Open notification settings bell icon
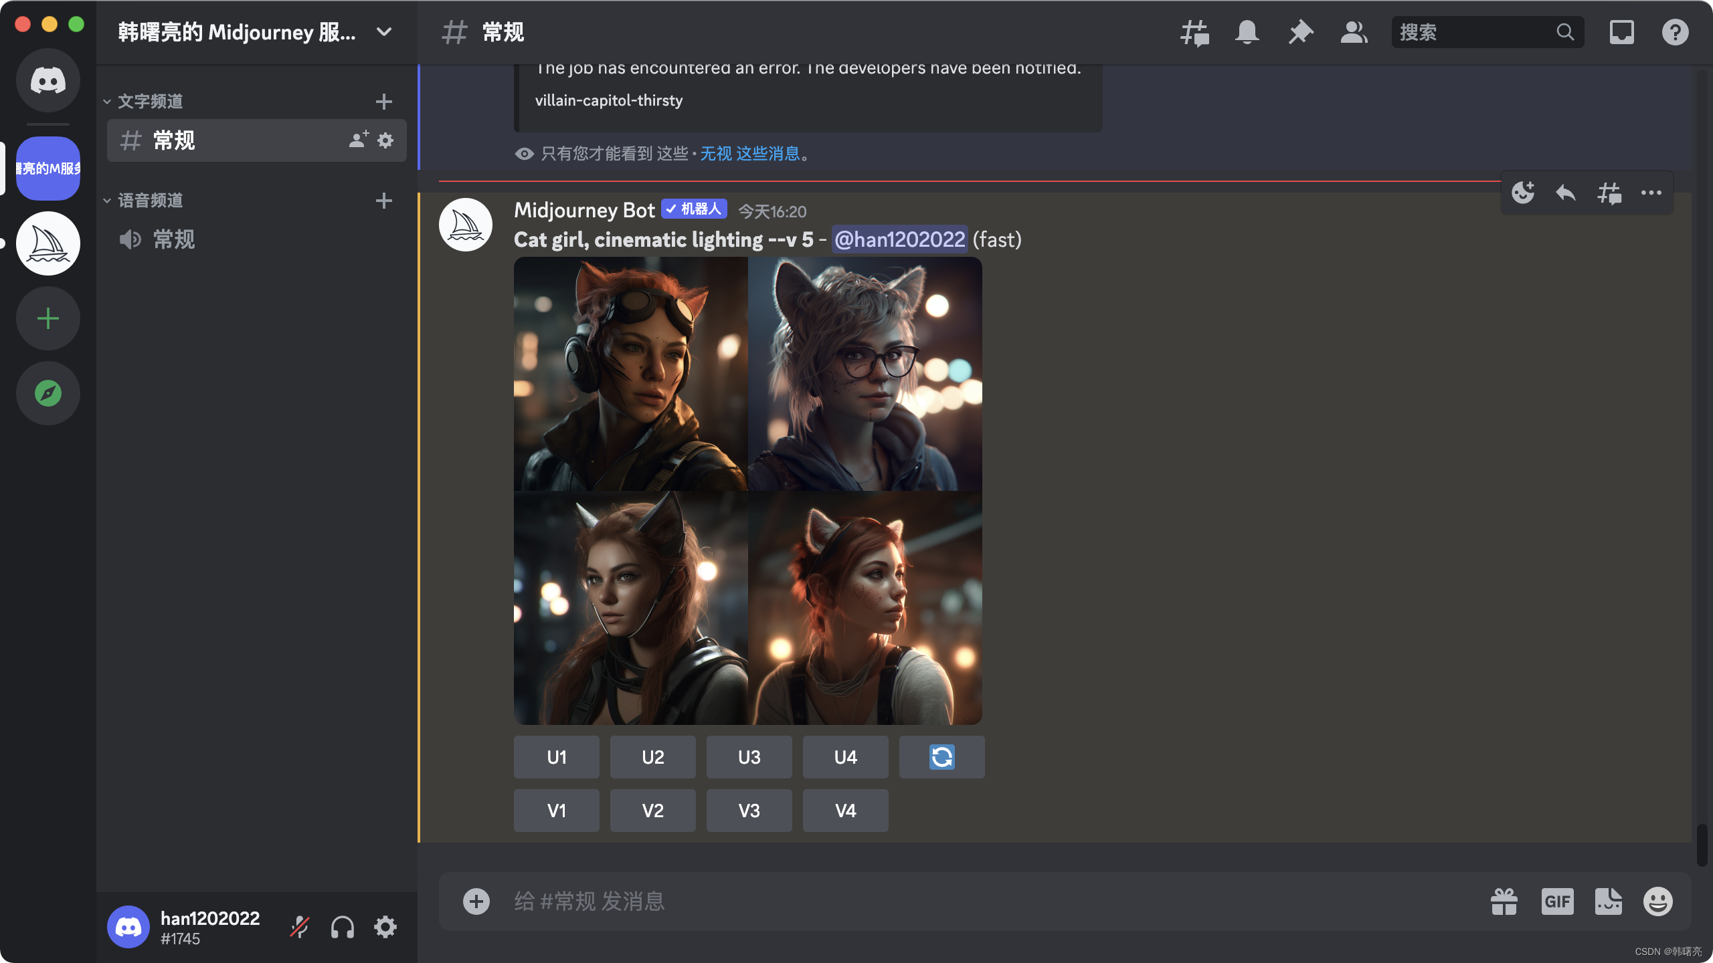 [1247, 32]
